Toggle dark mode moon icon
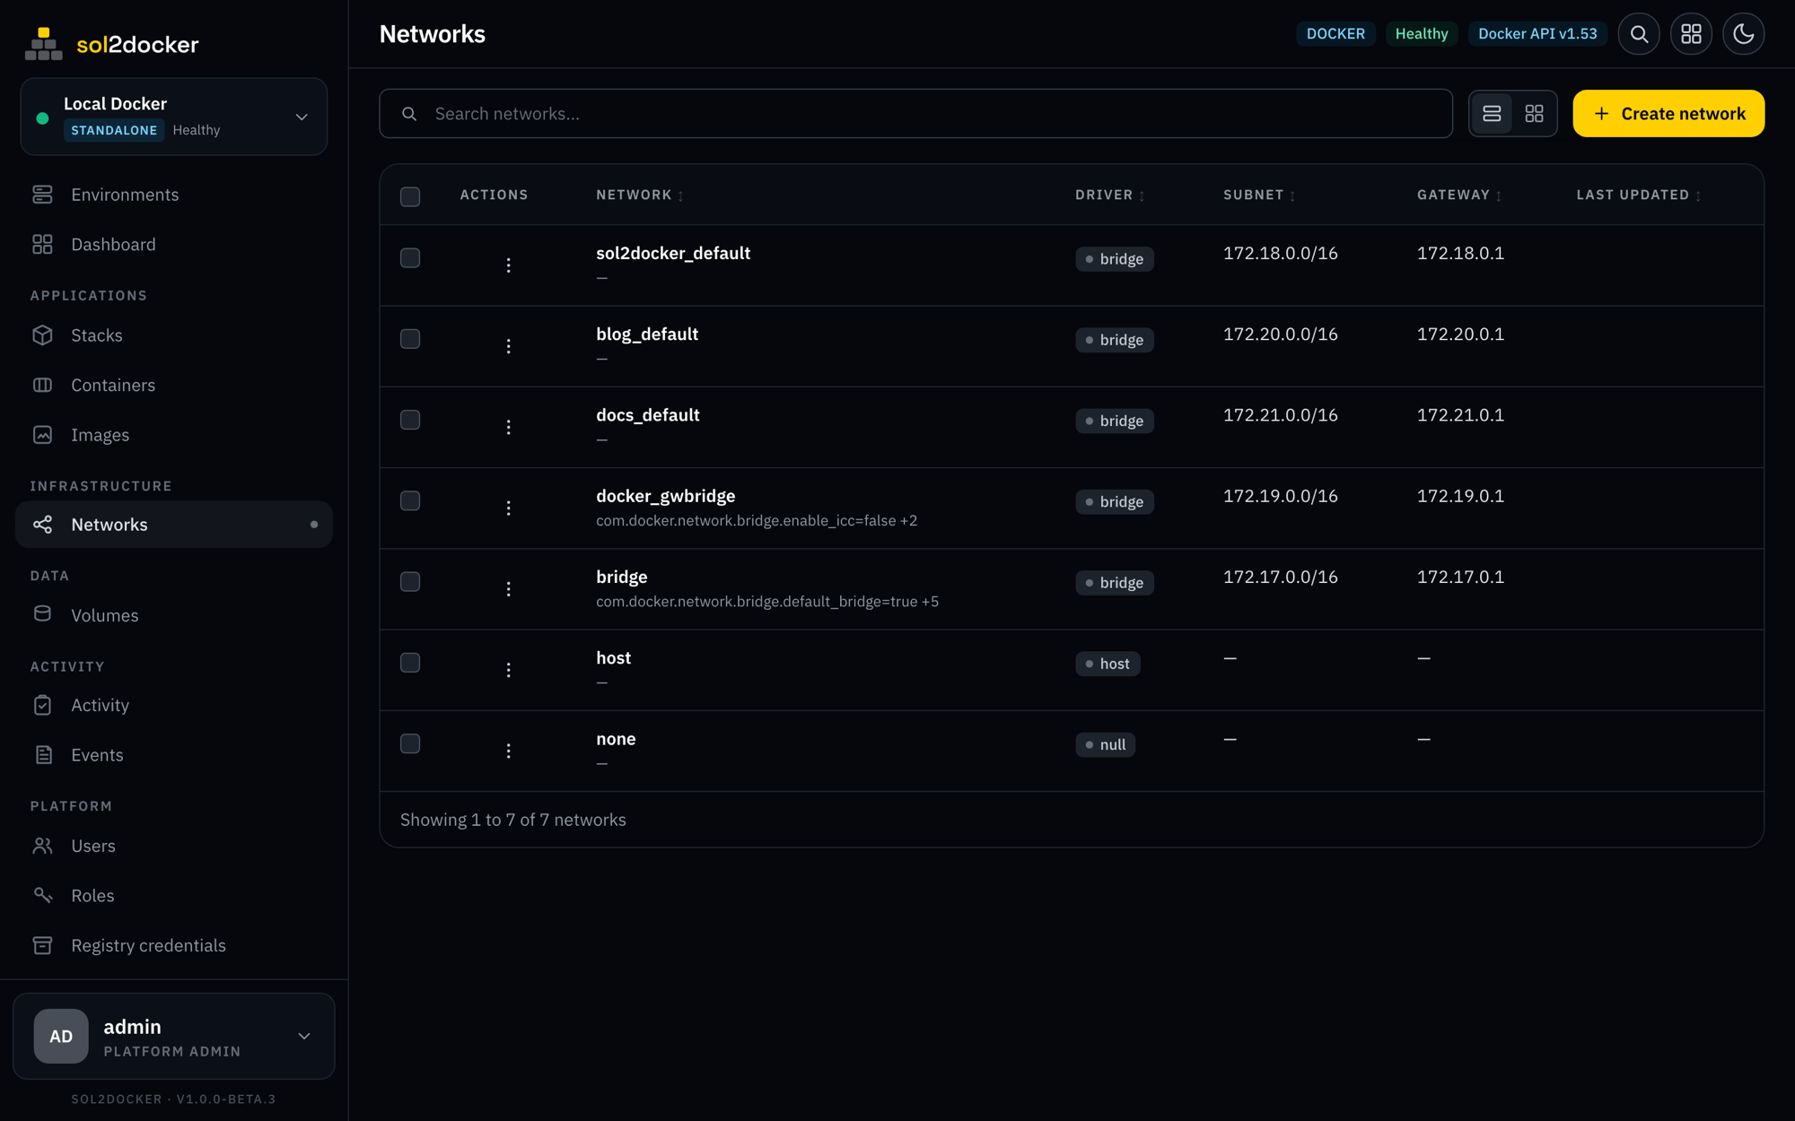The height and width of the screenshot is (1121, 1795). coord(1743,34)
